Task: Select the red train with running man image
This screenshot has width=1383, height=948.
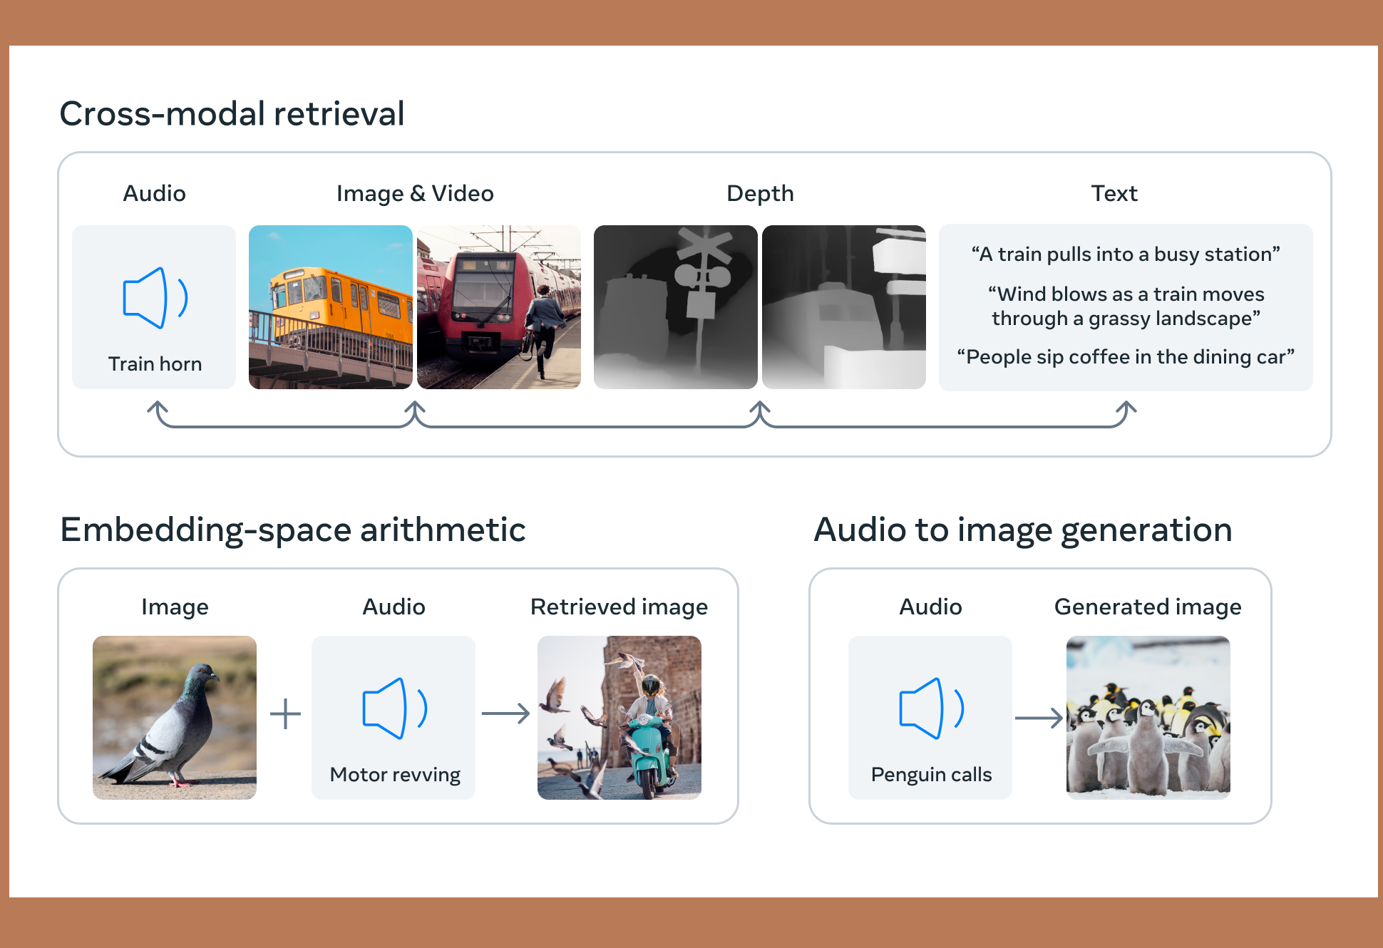Action: (x=499, y=307)
